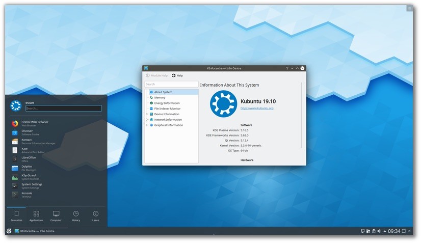
Task: Click the info panel vertical scrollbar
Action: pos(302,115)
